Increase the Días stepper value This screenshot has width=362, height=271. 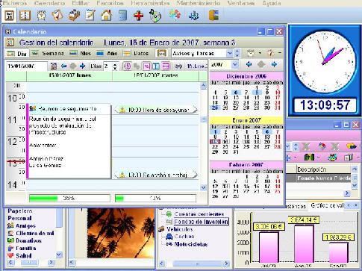115,64
